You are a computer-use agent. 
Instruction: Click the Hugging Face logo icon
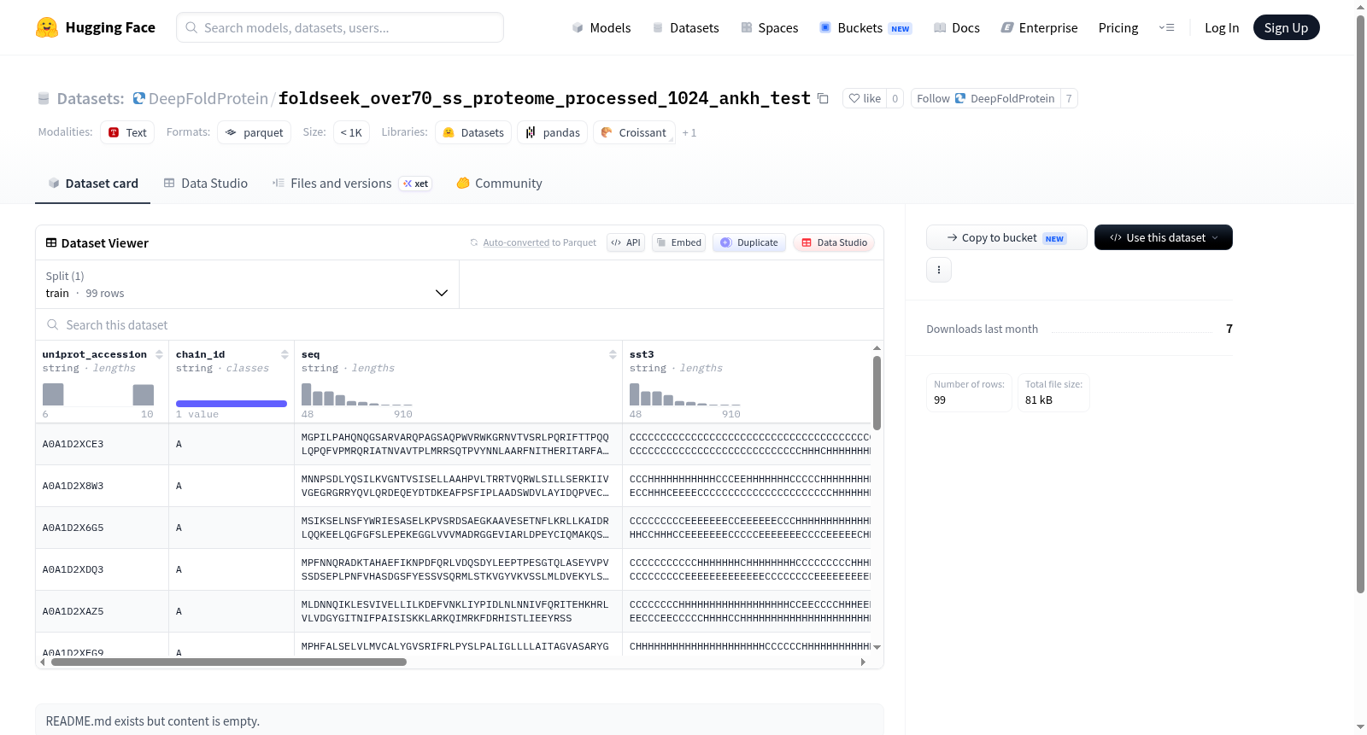(x=47, y=27)
